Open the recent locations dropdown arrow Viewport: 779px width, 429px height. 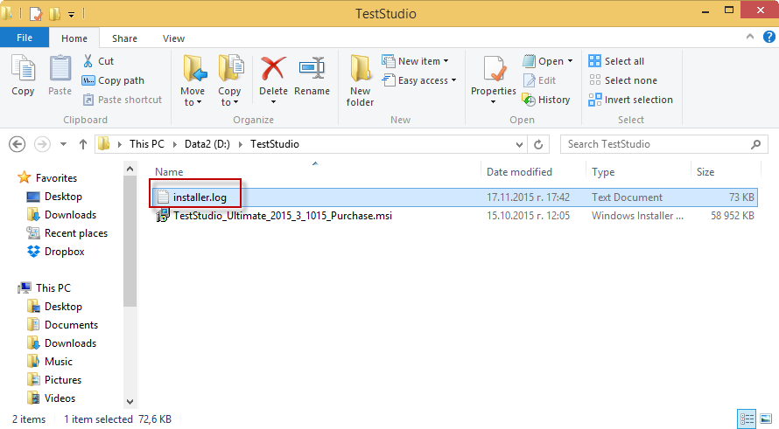coord(63,144)
